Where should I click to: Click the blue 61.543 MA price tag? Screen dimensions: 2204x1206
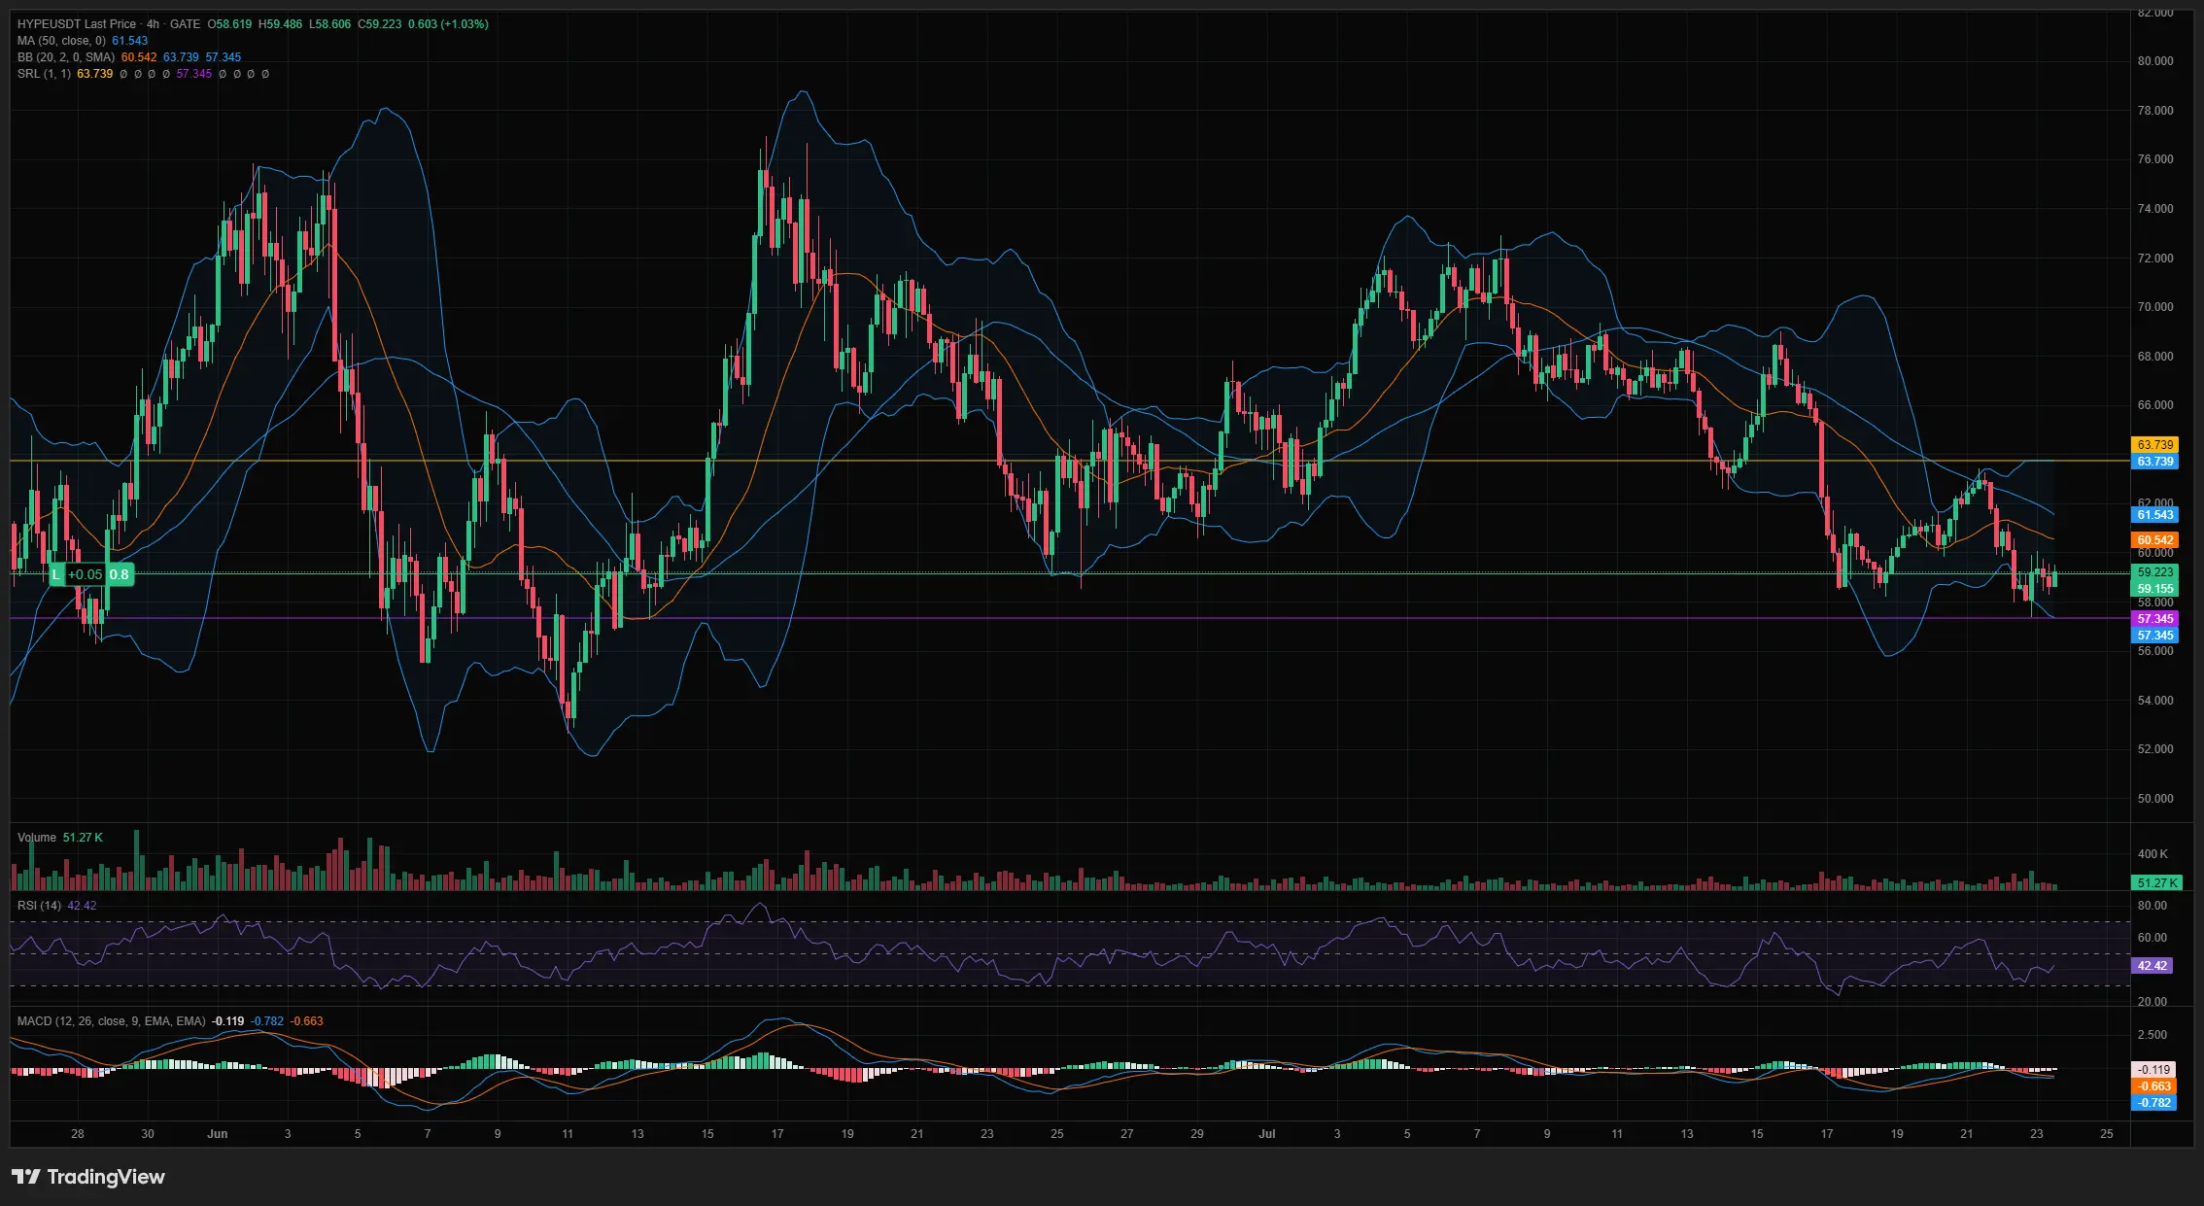coord(2155,515)
